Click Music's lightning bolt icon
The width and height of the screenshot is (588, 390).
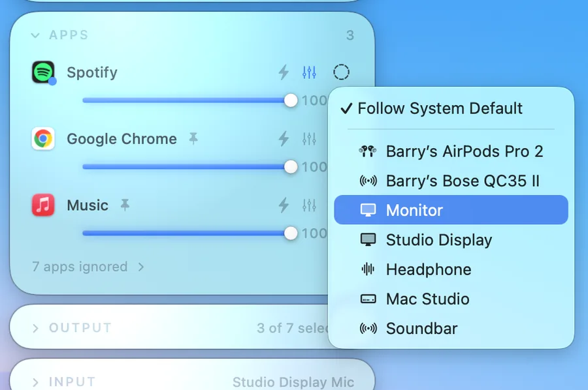pos(284,205)
